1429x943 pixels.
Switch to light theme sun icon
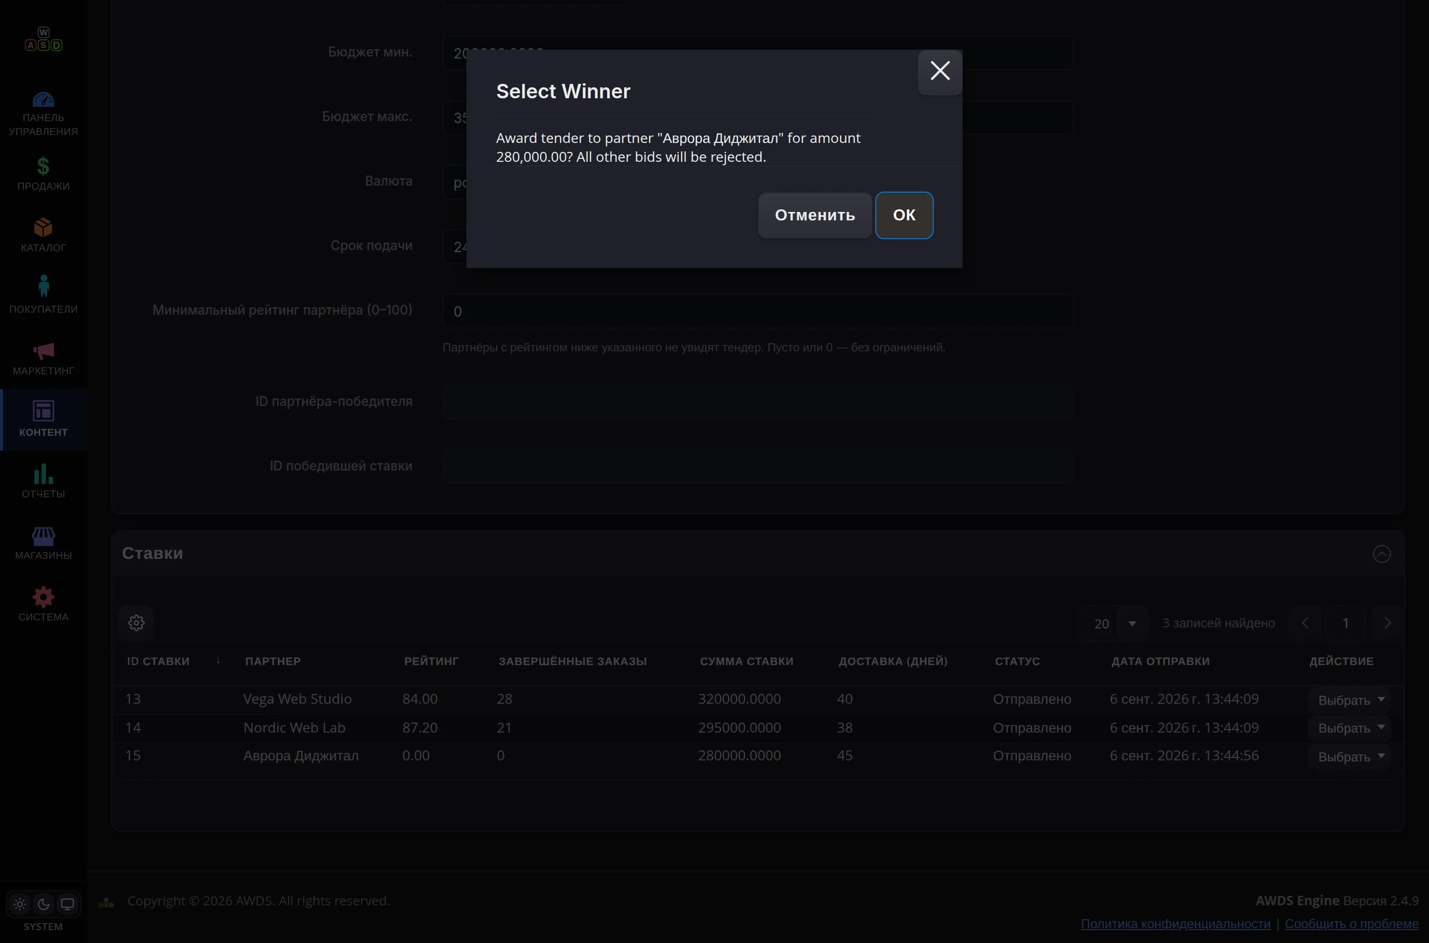coord(20,903)
